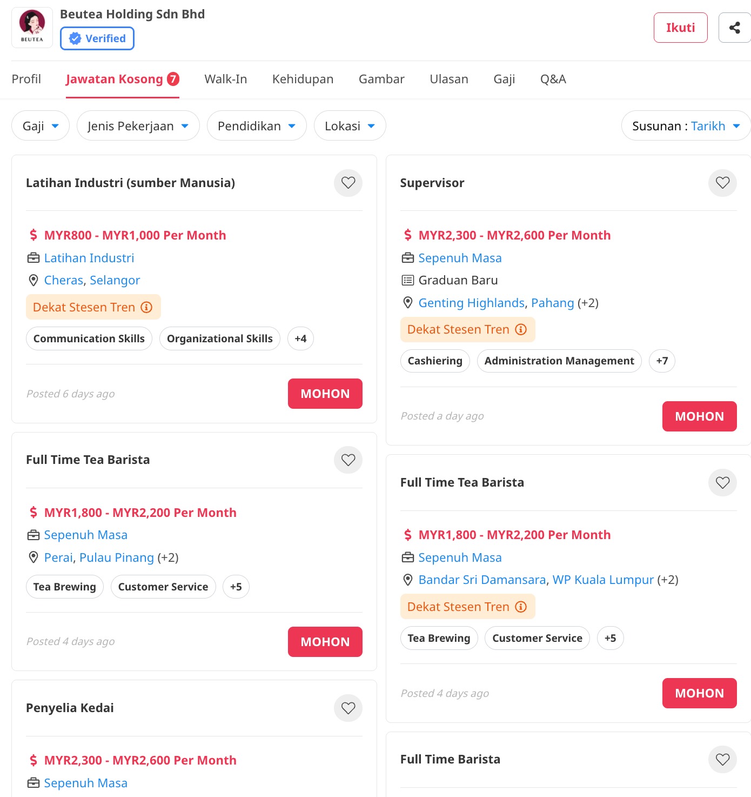Click the Ikuti follow button
The image size is (751, 797).
pyautogui.click(x=680, y=28)
